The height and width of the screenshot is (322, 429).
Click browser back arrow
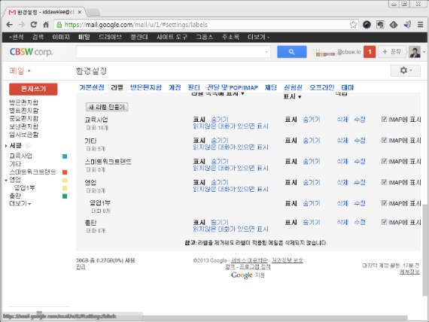9,25
